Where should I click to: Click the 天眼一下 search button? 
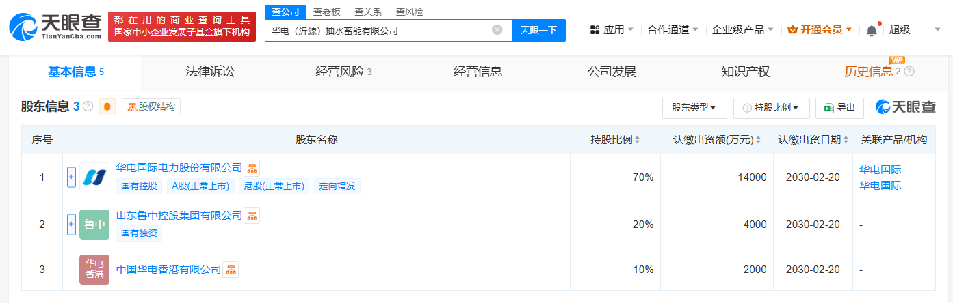pyautogui.click(x=538, y=30)
